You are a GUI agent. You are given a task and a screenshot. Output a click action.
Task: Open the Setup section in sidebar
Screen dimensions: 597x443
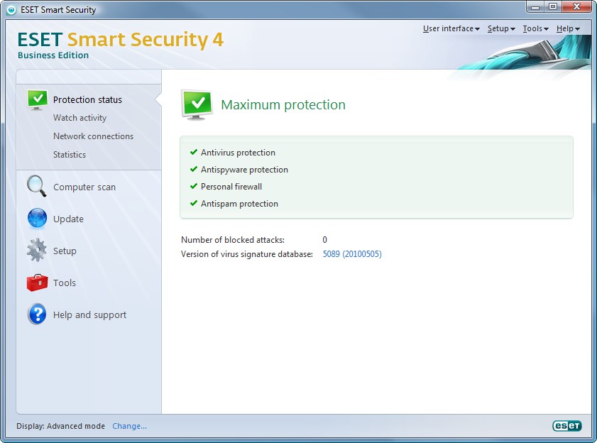point(65,251)
